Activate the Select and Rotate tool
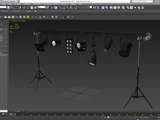The image size is (160, 120). pyautogui.click(x=28, y=8)
